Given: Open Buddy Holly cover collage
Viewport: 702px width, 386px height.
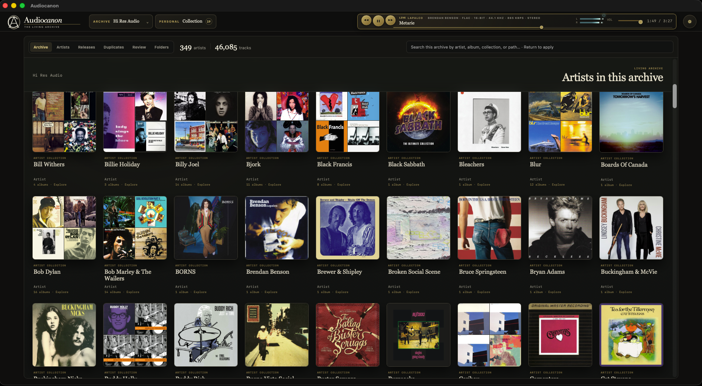Looking at the screenshot, I should 135,335.
